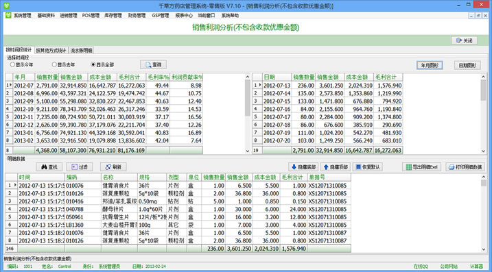Select the 大麦山楂开胃 detail row

coord(178,225)
